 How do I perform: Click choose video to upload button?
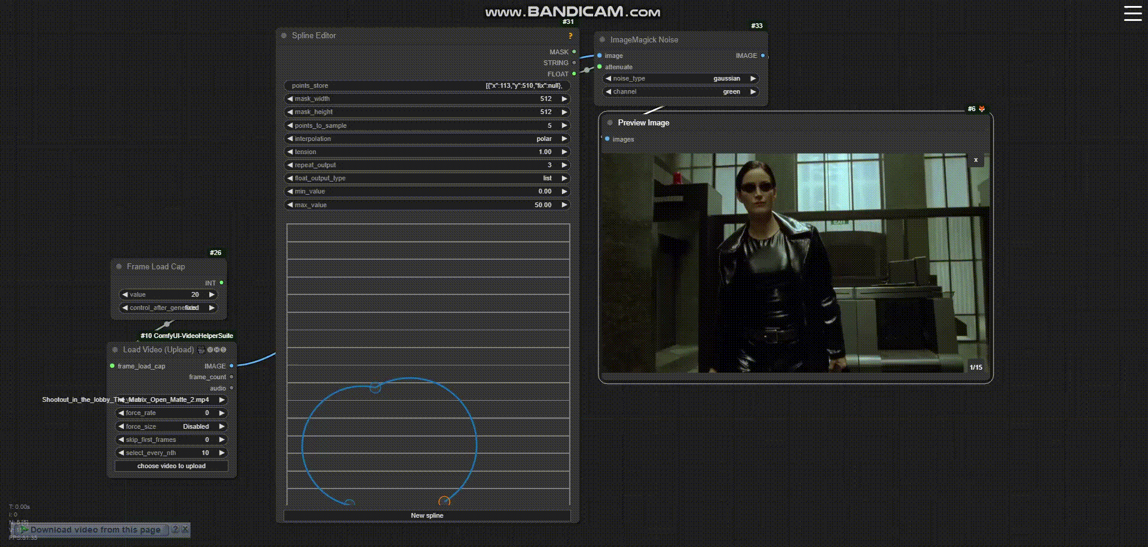coord(171,466)
